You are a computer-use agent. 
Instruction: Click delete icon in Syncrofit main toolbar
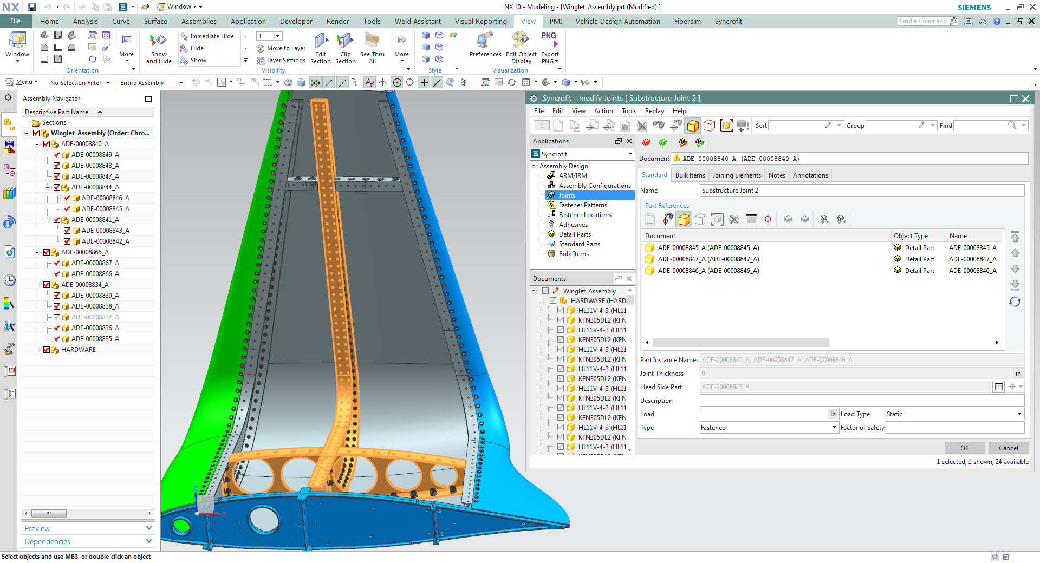[x=642, y=126]
